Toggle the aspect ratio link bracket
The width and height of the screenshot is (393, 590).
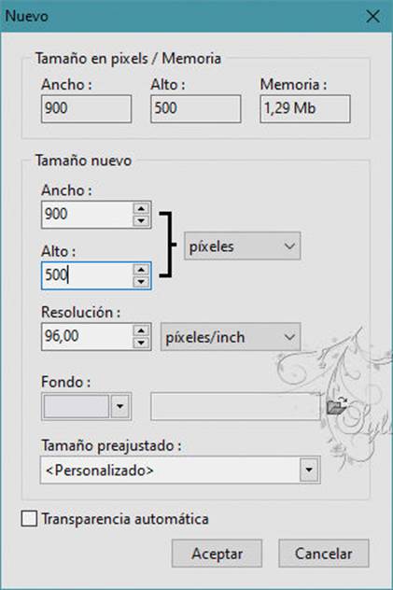pyautogui.click(x=168, y=245)
